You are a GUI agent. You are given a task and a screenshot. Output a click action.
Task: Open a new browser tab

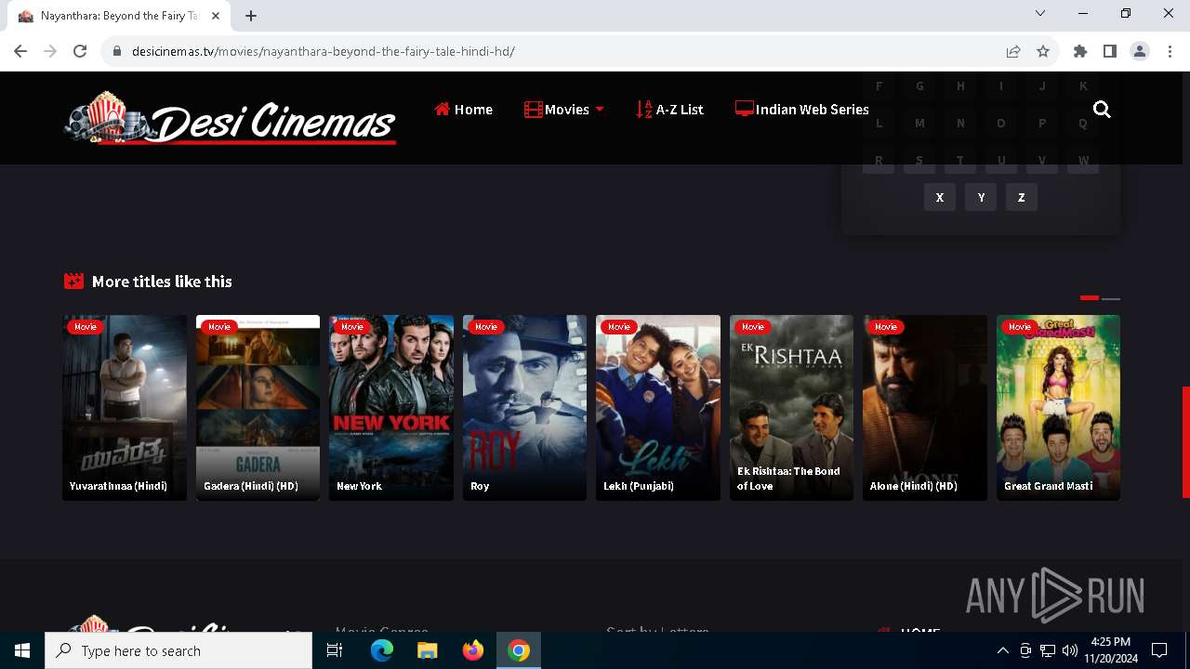click(251, 16)
